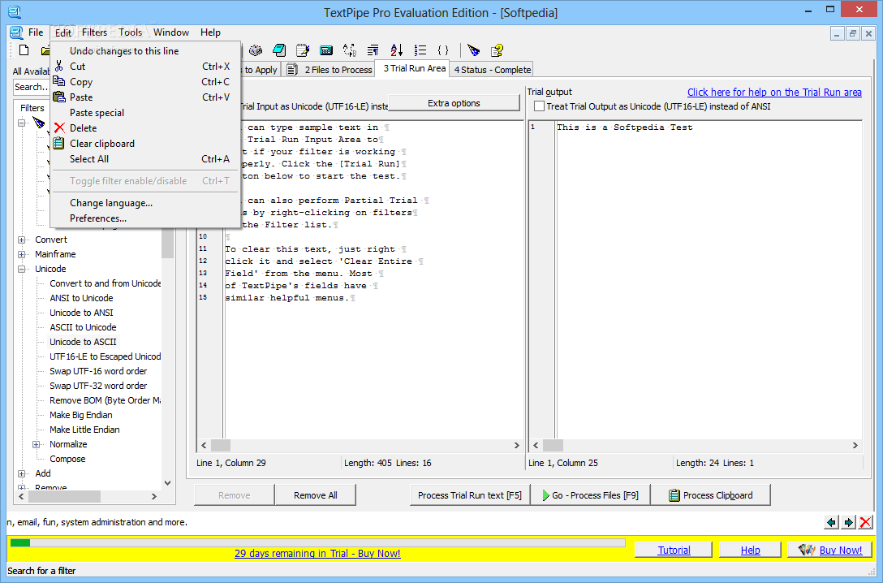Click the document icon on Files to Process tab
883x583 pixels.
tap(291, 69)
